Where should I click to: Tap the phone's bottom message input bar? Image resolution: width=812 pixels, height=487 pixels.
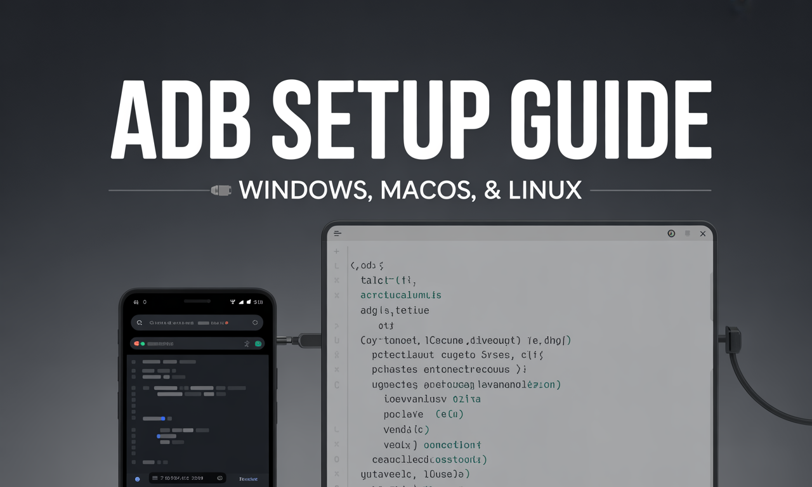(187, 478)
